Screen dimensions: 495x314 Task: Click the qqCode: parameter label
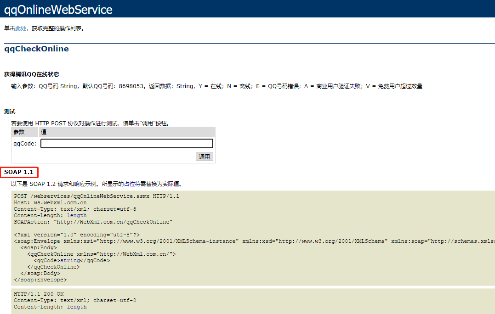tap(25, 143)
